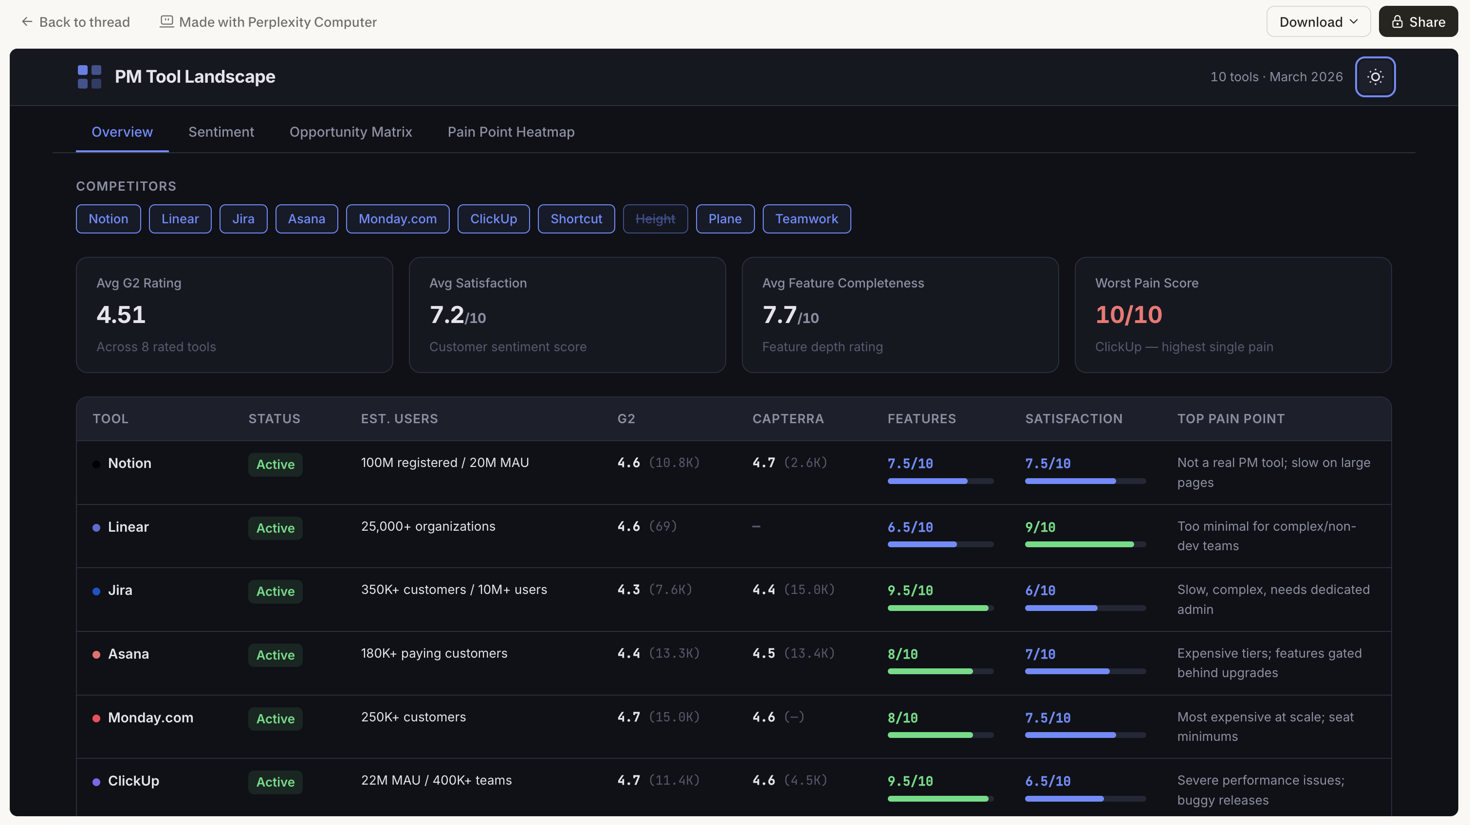Open the Opportunity Matrix tab
Viewport: 1470px width, 825px height.
coord(350,132)
